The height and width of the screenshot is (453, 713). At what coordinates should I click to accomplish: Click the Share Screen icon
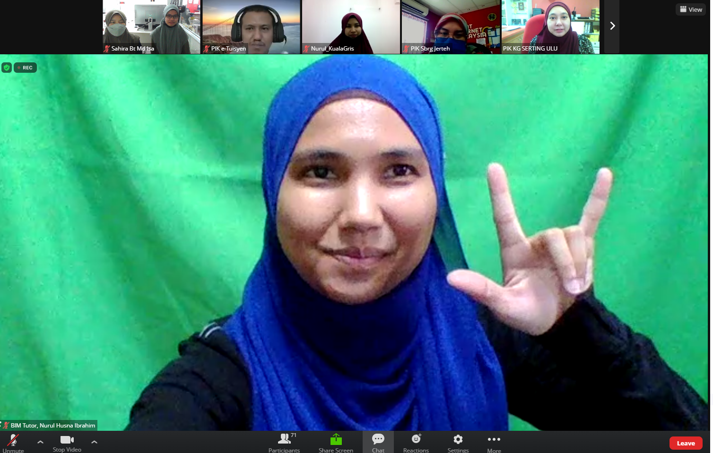[x=336, y=442]
